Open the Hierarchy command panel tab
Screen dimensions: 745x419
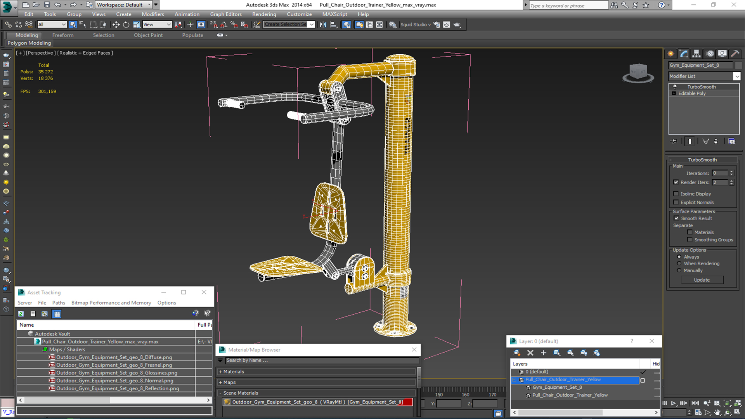coord(696,54)
